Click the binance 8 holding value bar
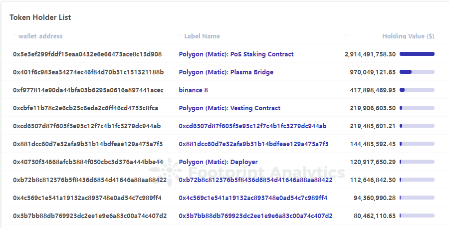449x228 pixels. [x=417, y=90]
